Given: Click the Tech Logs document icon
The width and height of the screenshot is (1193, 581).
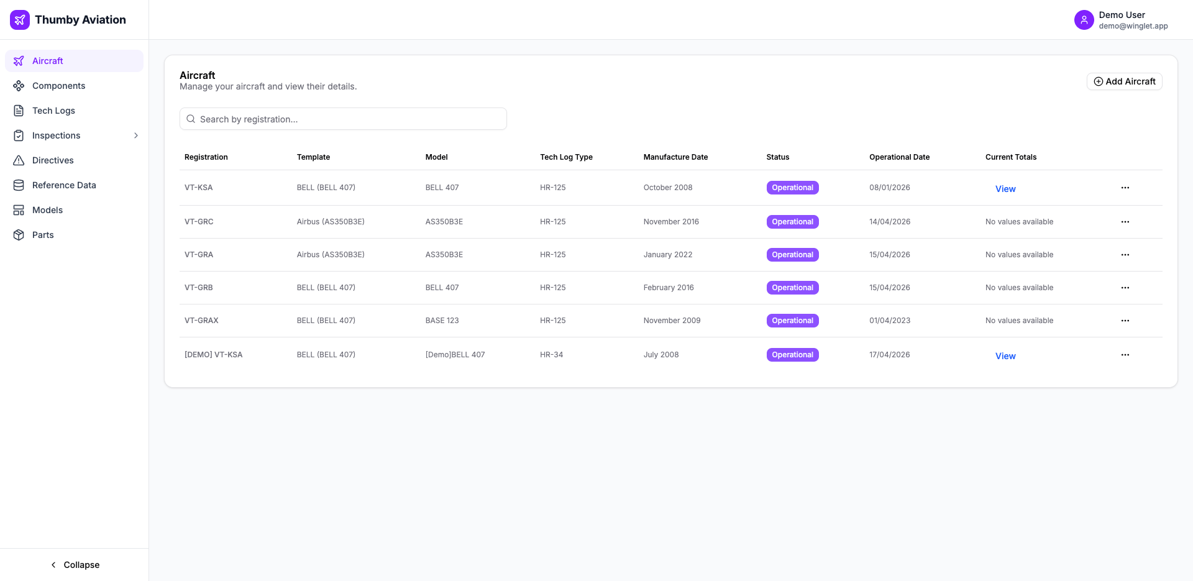Looking at the screenshot, I should [x=19, y=111].
